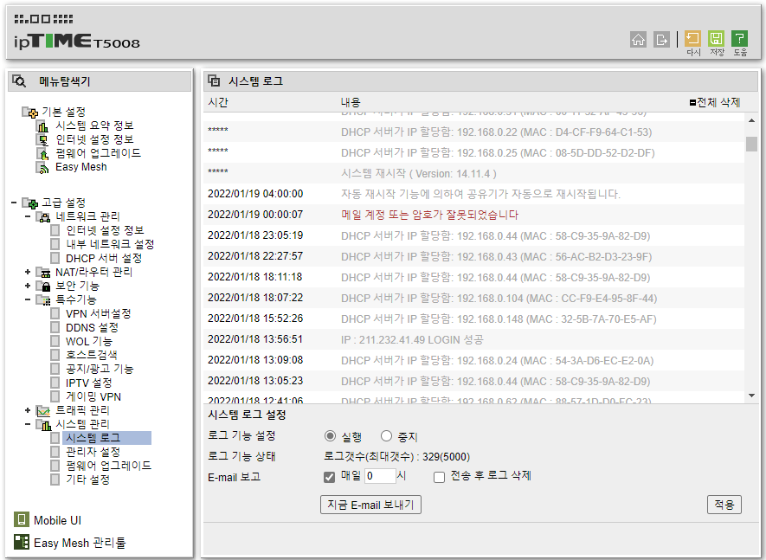Click log list scrollbar down arrow
Image resolution: width=766 pixels, height=560 pixels.
[x=751, y=396]
